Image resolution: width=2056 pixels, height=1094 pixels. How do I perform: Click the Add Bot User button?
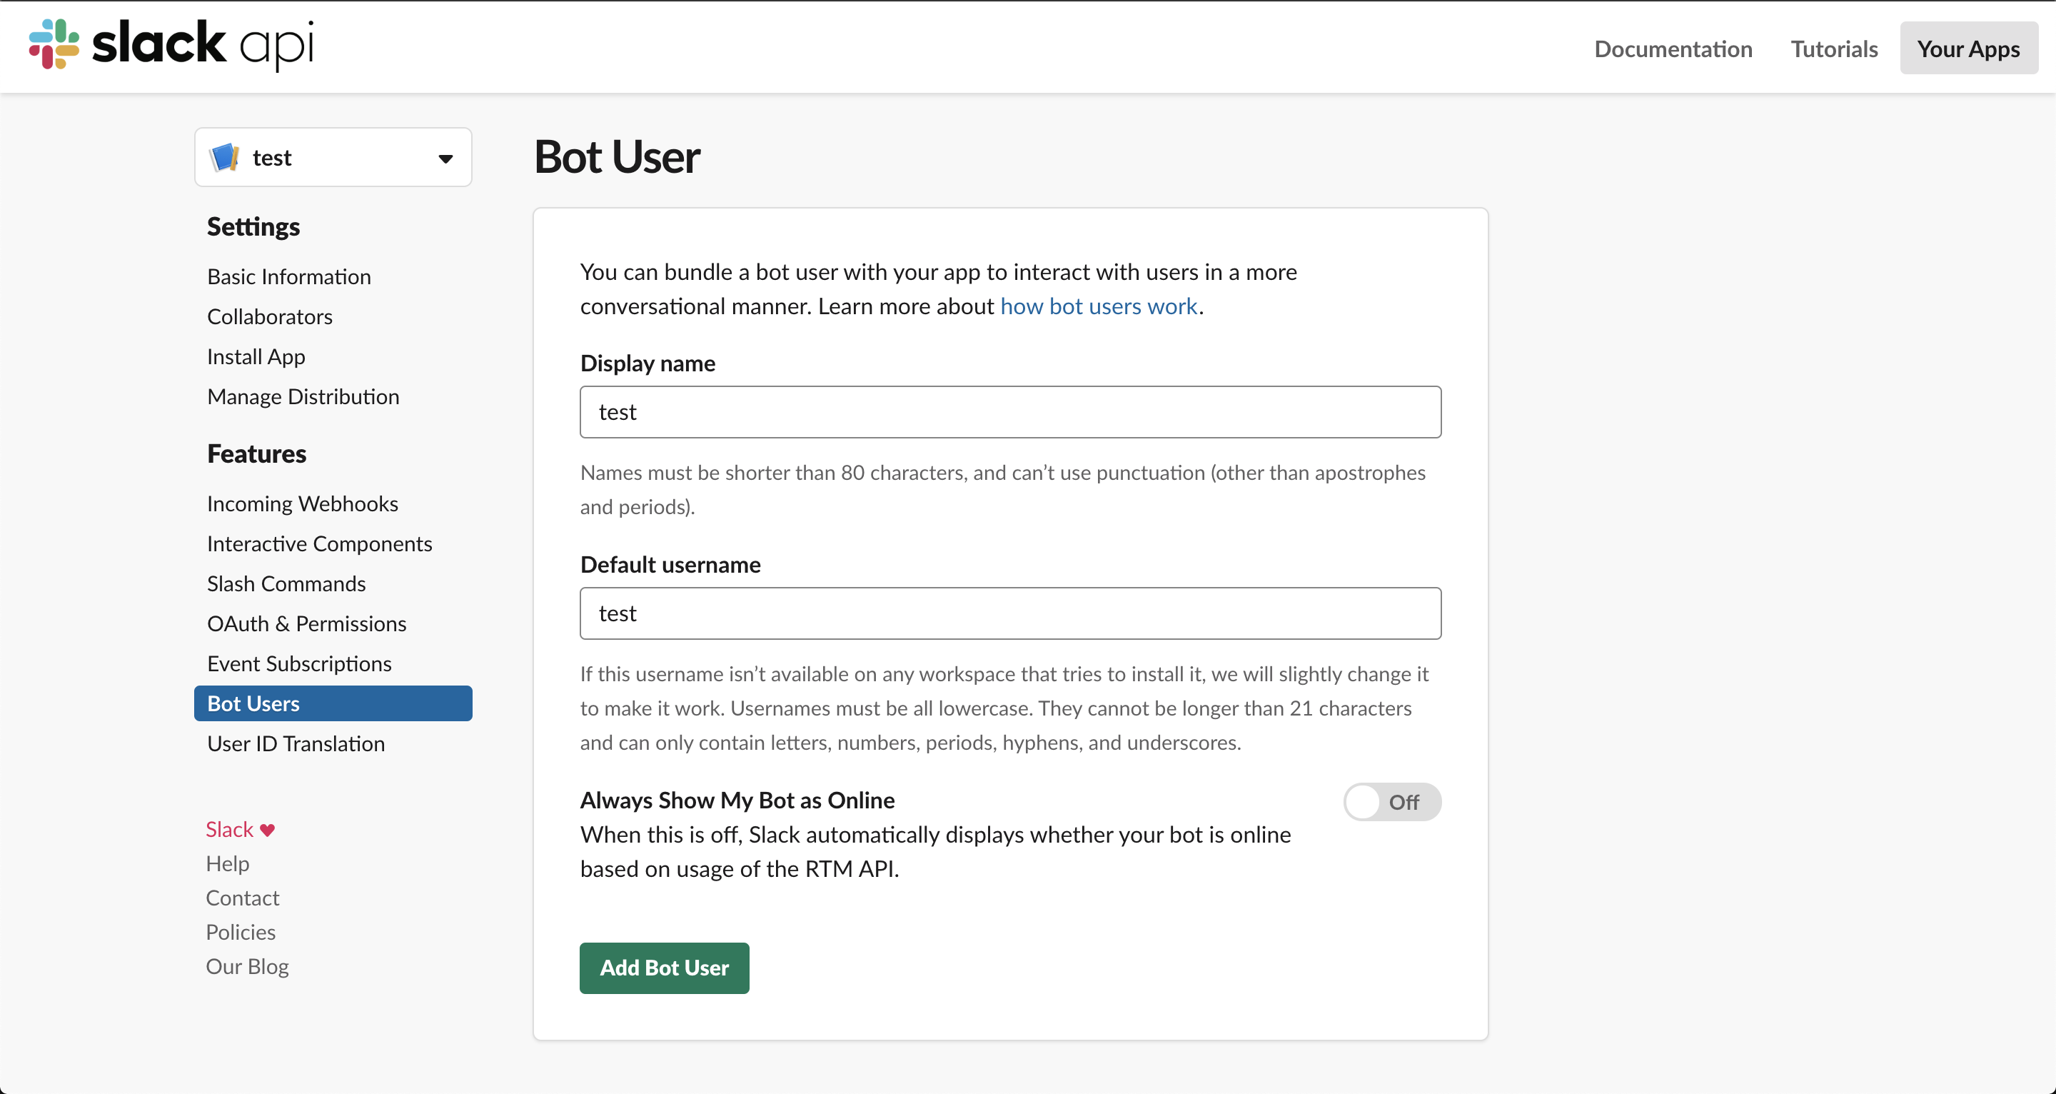(663, 968)
